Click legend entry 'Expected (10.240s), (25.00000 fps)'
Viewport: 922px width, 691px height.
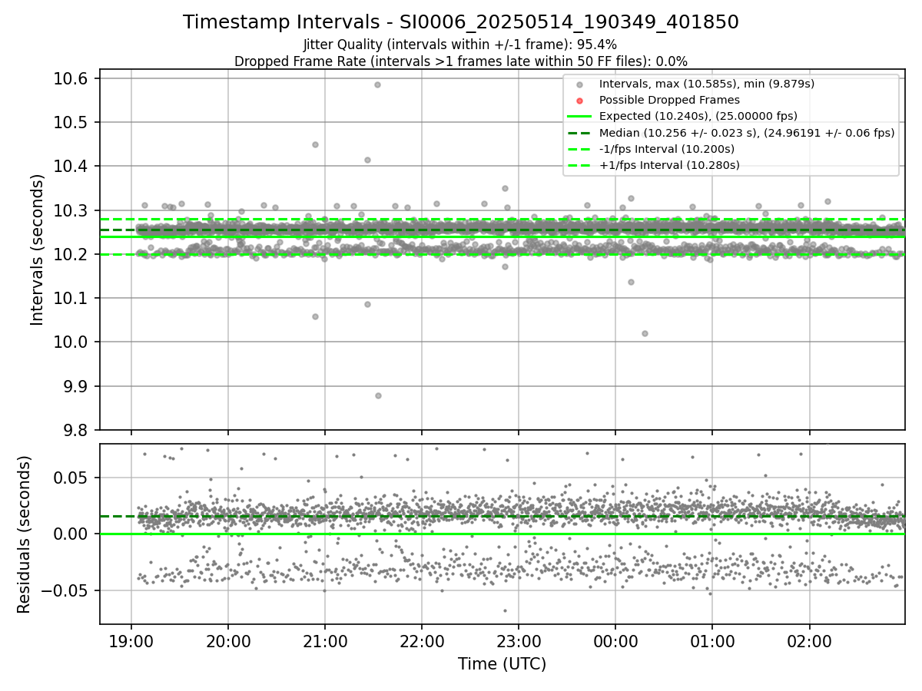[698, 116]
